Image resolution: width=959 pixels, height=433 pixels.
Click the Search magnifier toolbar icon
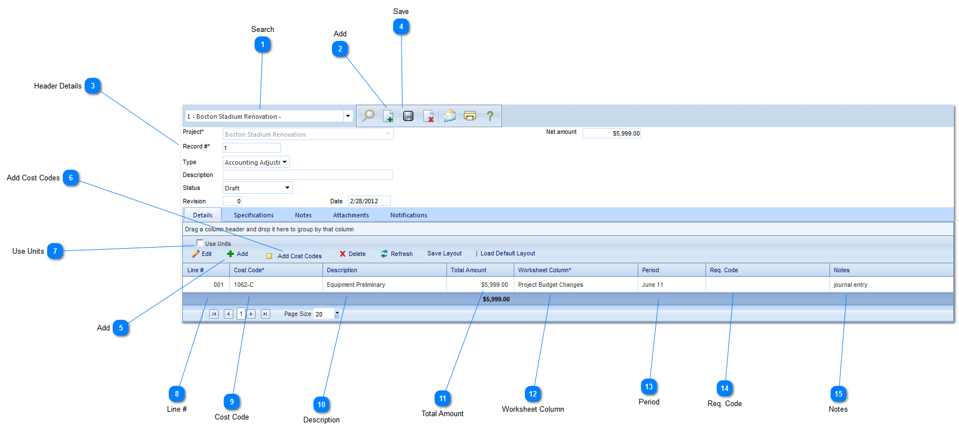[x=368, y=116]
